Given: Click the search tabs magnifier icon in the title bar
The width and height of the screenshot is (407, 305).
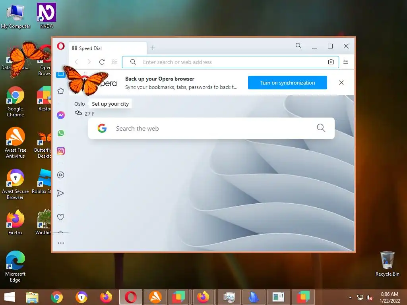Looking at the screenshot, I should [x=298, y=46].
